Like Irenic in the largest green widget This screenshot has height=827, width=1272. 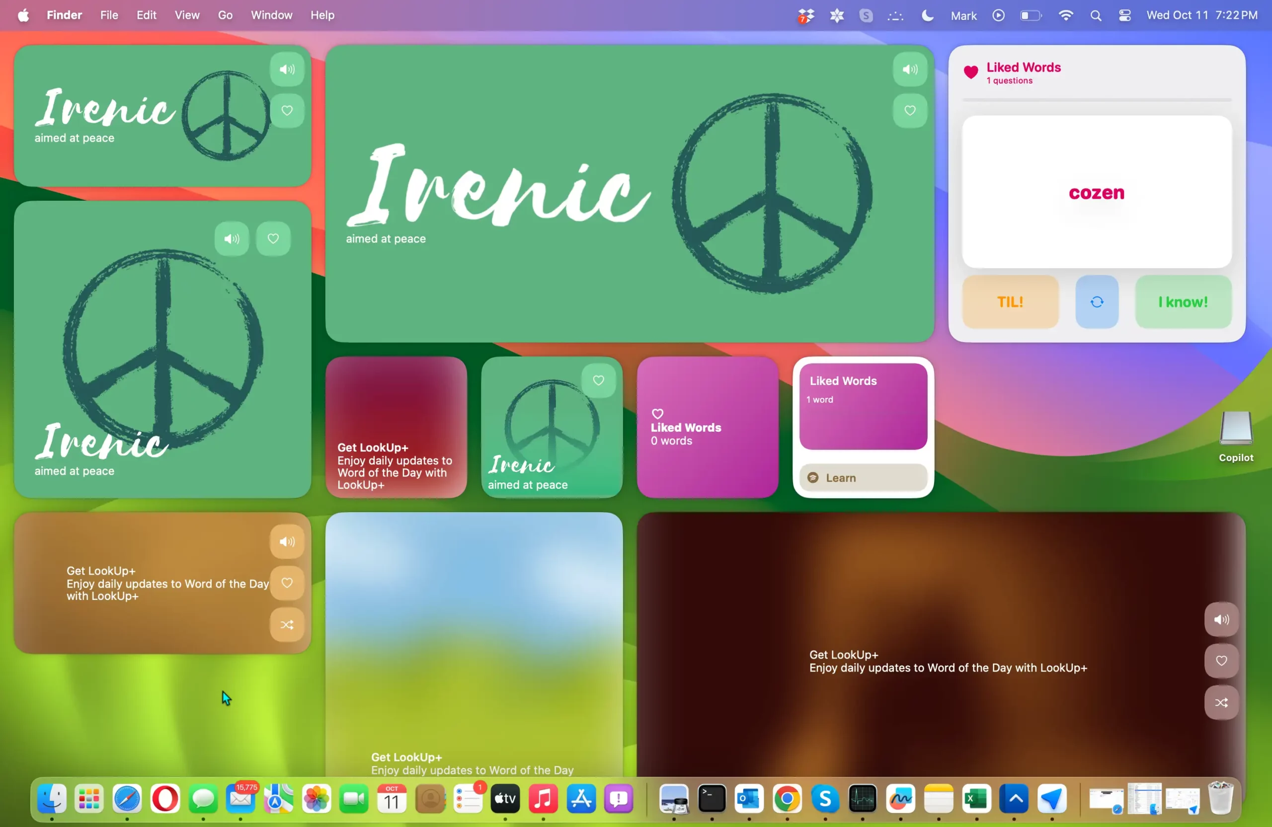click(910, 111)
